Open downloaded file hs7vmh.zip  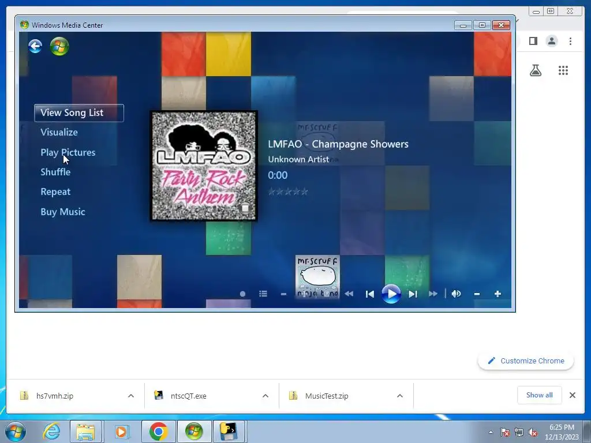coord(55,396)
